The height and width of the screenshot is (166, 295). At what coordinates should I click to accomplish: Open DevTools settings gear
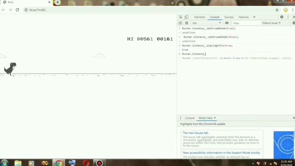point(282,17)
